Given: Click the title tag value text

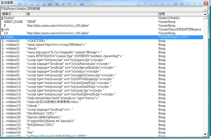Looking at the screenshot, I should pos(53,102).
